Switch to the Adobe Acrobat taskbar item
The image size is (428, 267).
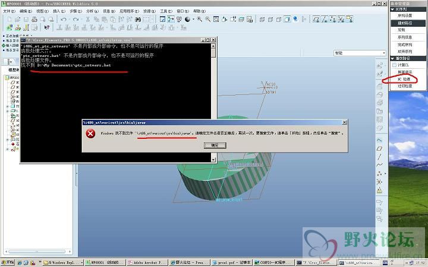click(146, 263)
